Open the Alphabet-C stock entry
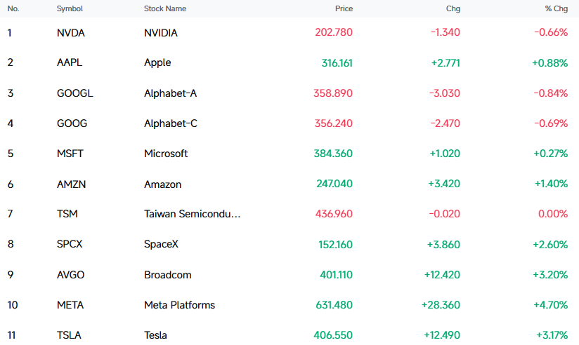 [171, 123]
